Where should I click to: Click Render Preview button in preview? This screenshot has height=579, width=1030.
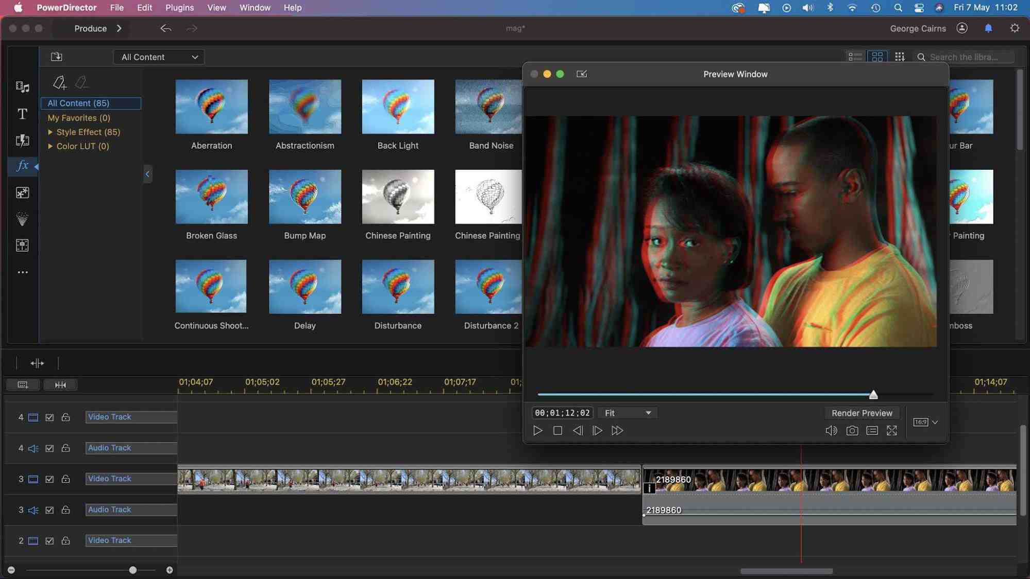tap(862, 413)
